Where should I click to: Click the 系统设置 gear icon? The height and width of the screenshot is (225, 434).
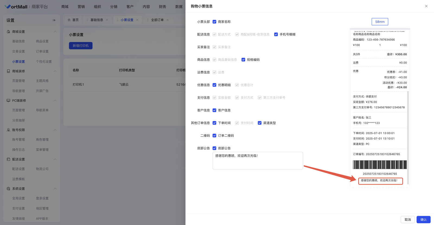click(x=8, y=189)
